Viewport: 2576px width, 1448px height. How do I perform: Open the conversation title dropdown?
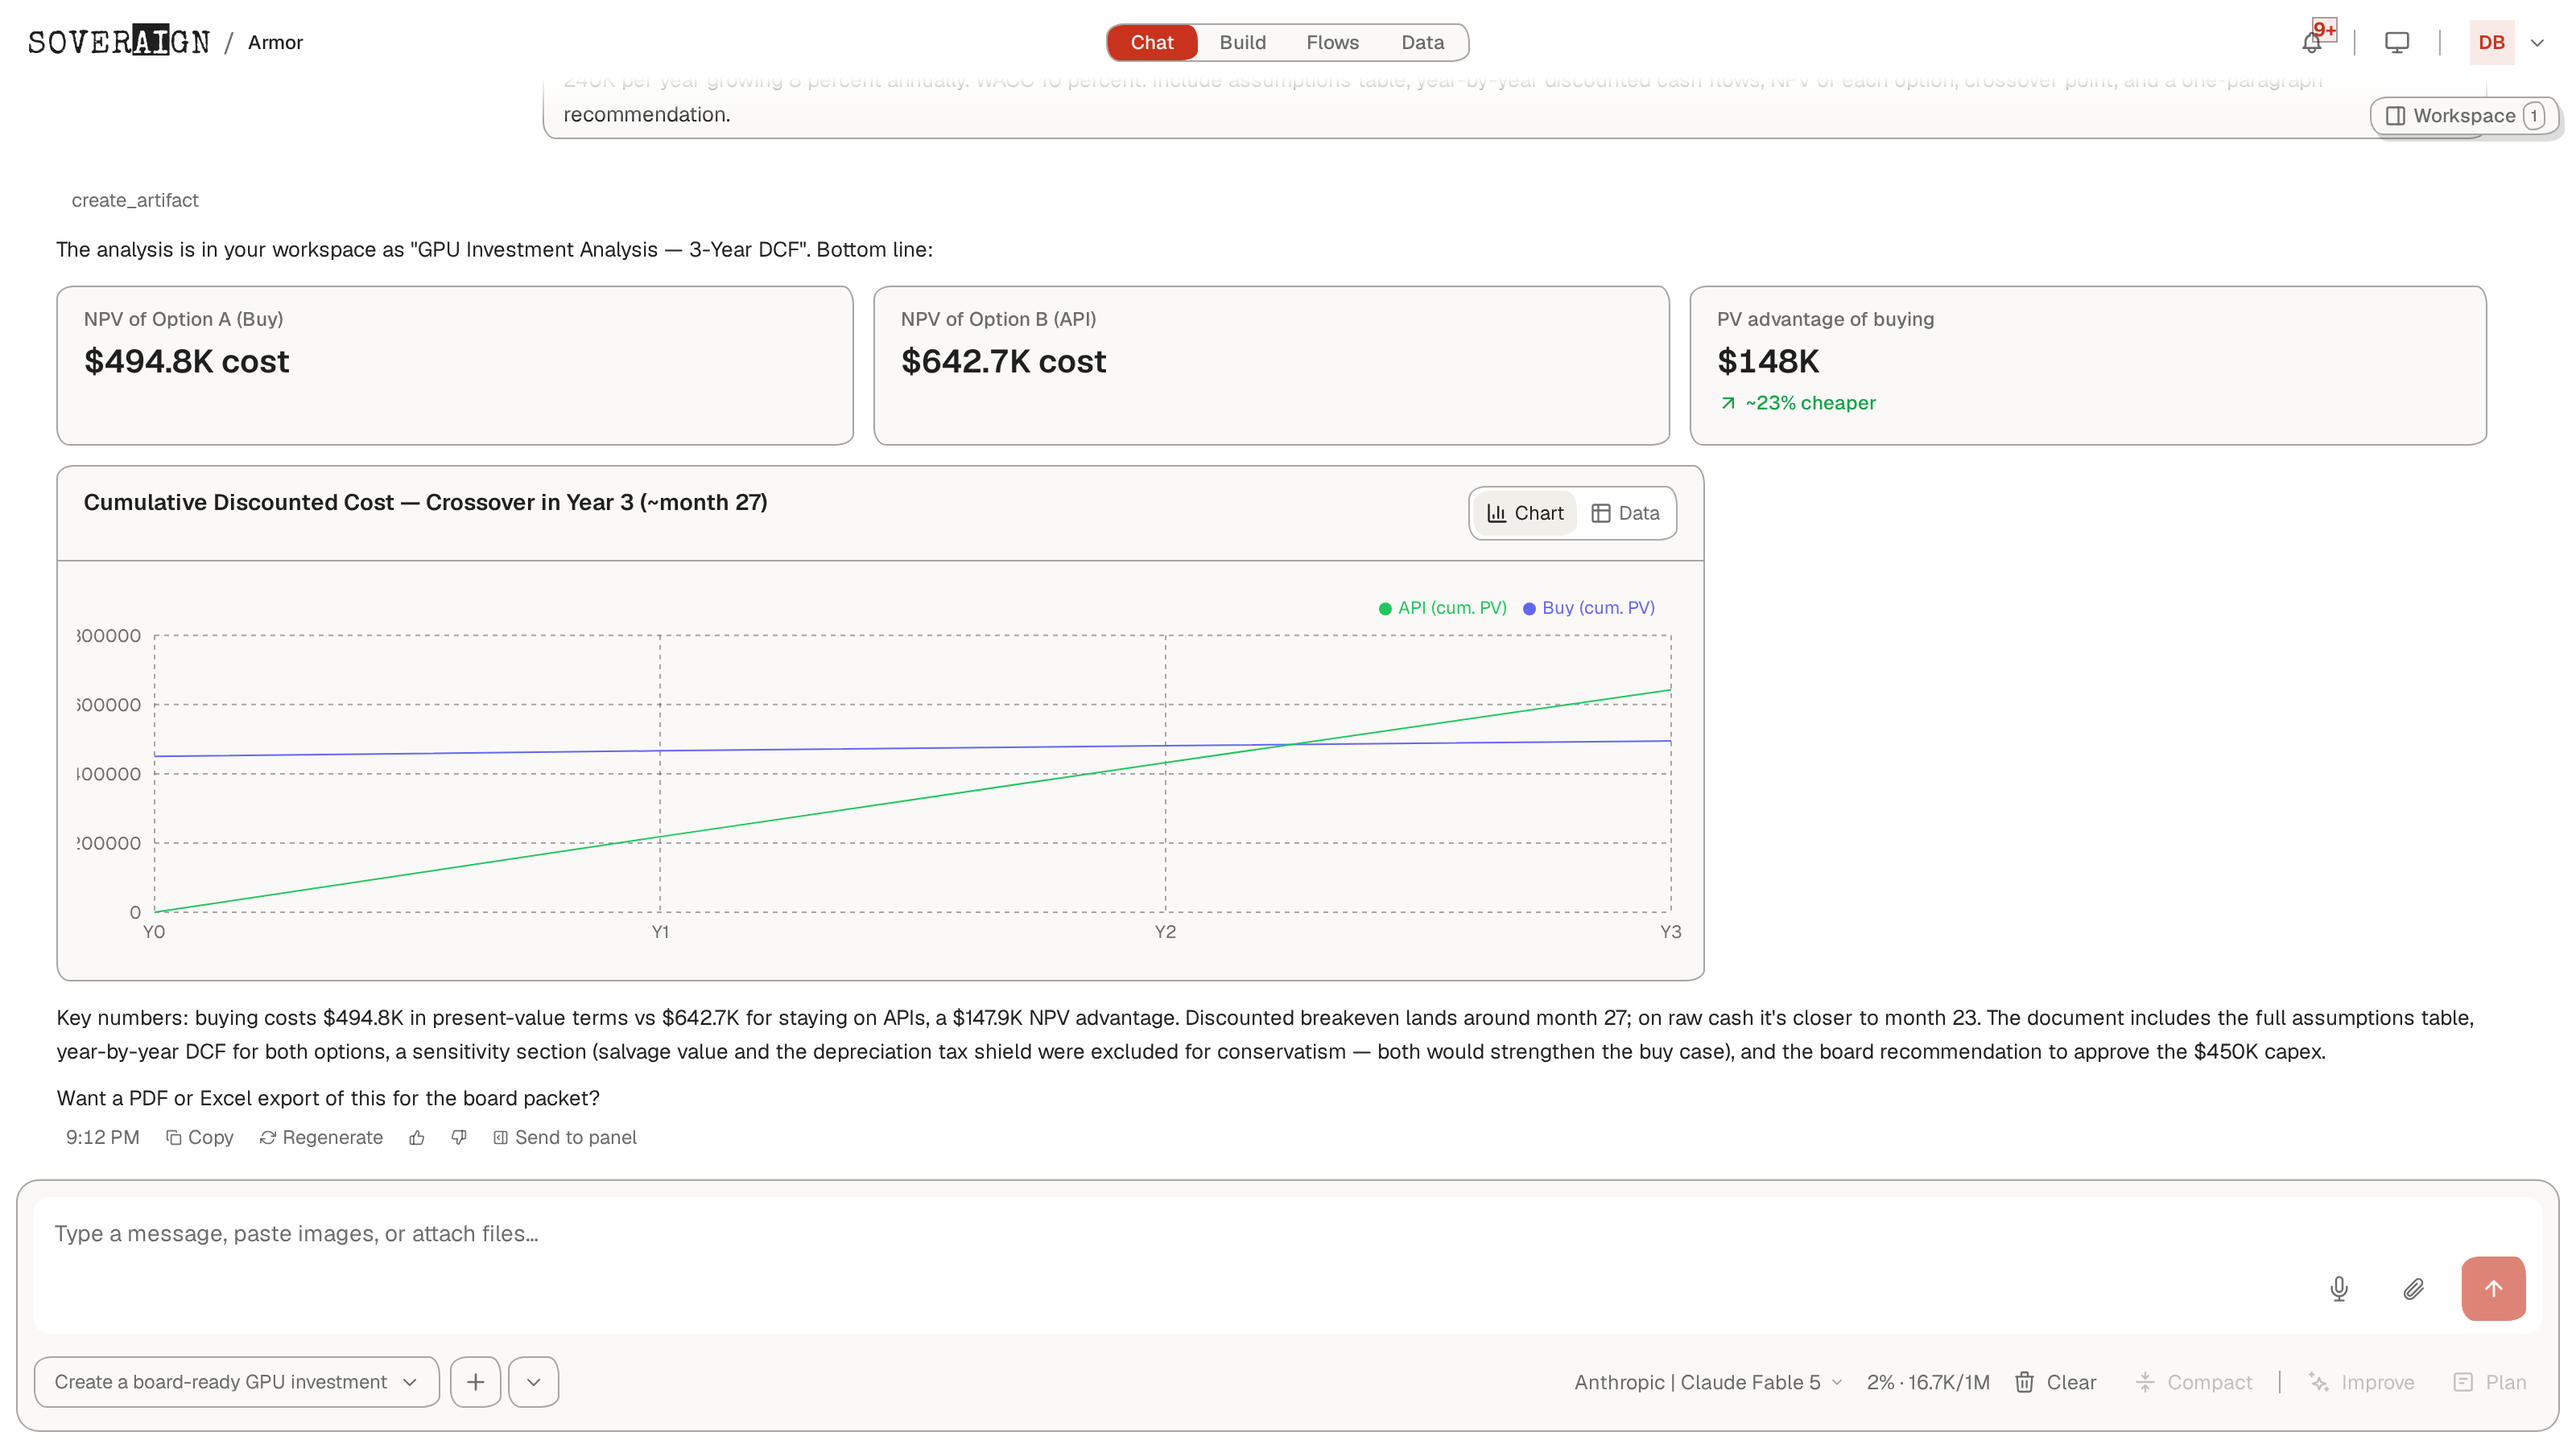[x=237, y=1382]
